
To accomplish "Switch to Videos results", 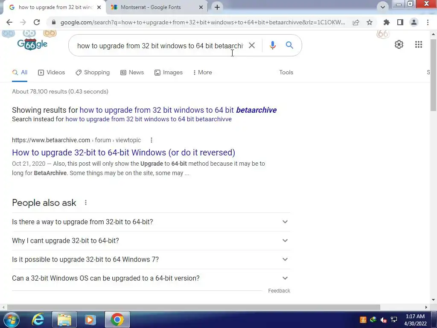I will (x=51, y=72).
